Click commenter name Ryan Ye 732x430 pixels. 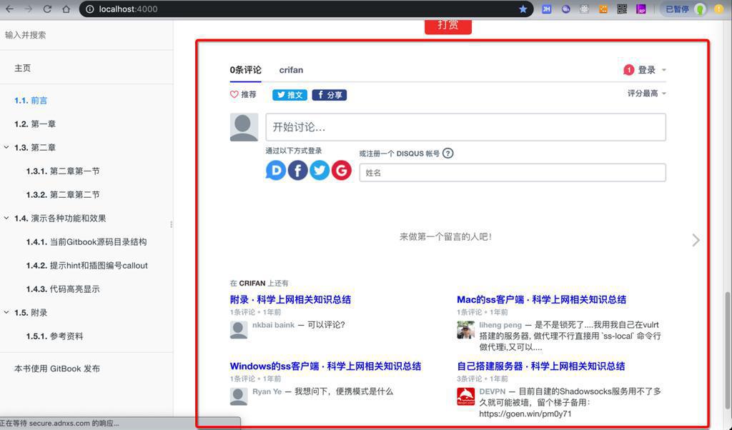pyautogui.click(x=267, y=391)
